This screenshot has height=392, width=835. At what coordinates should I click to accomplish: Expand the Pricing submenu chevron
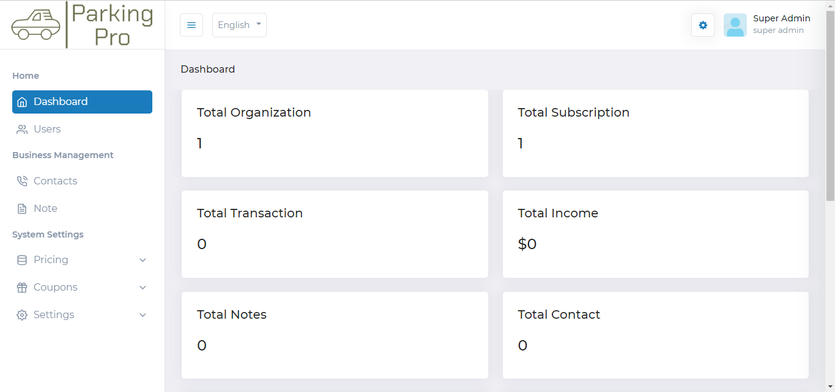coord(143,260)
